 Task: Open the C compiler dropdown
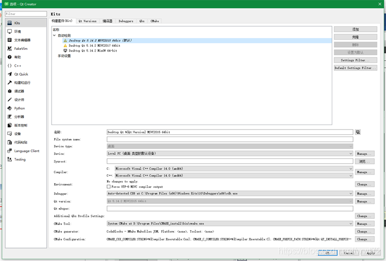tap(234, 169)
